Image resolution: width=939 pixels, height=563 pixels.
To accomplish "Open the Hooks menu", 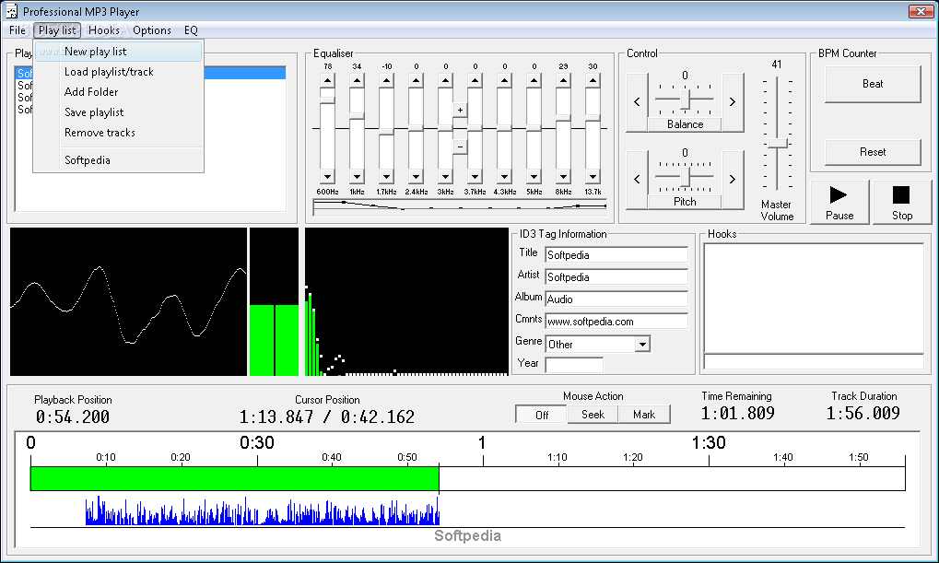I will pyautogui.click(x=103, y=30).
